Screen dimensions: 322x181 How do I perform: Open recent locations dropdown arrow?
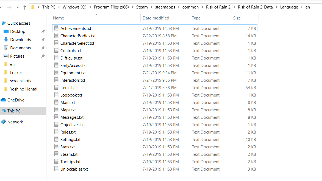[18, 7]
